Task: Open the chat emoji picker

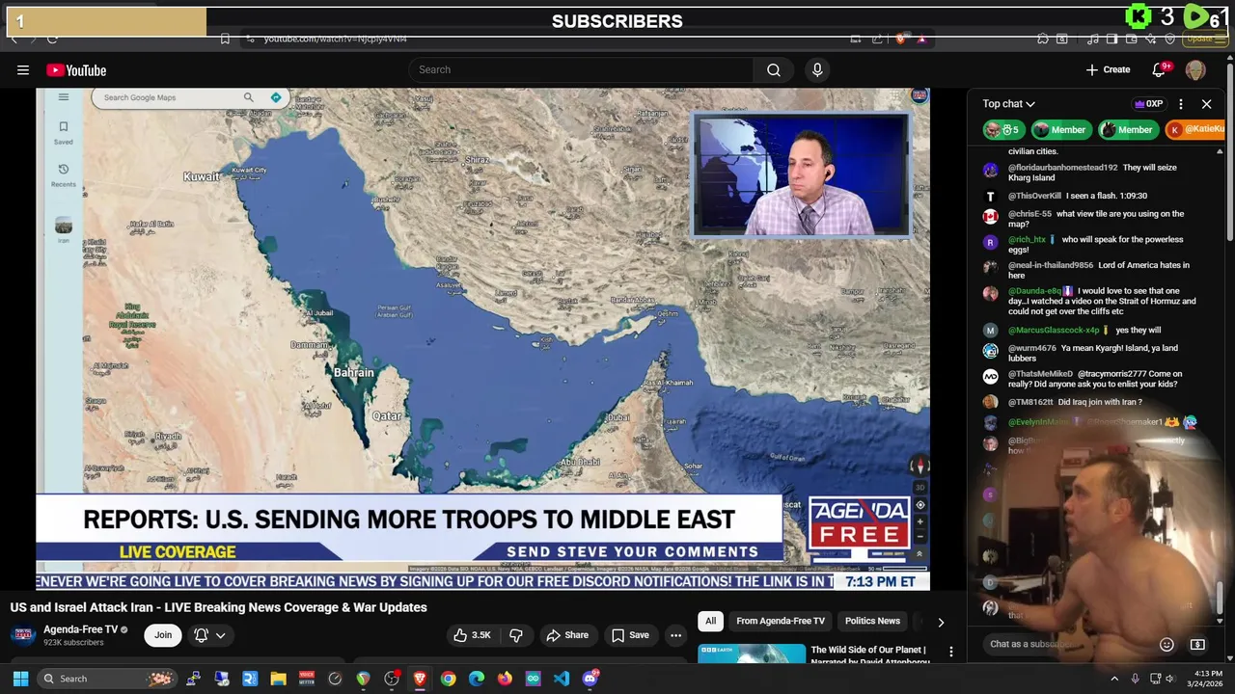Action: [1166, 644]
